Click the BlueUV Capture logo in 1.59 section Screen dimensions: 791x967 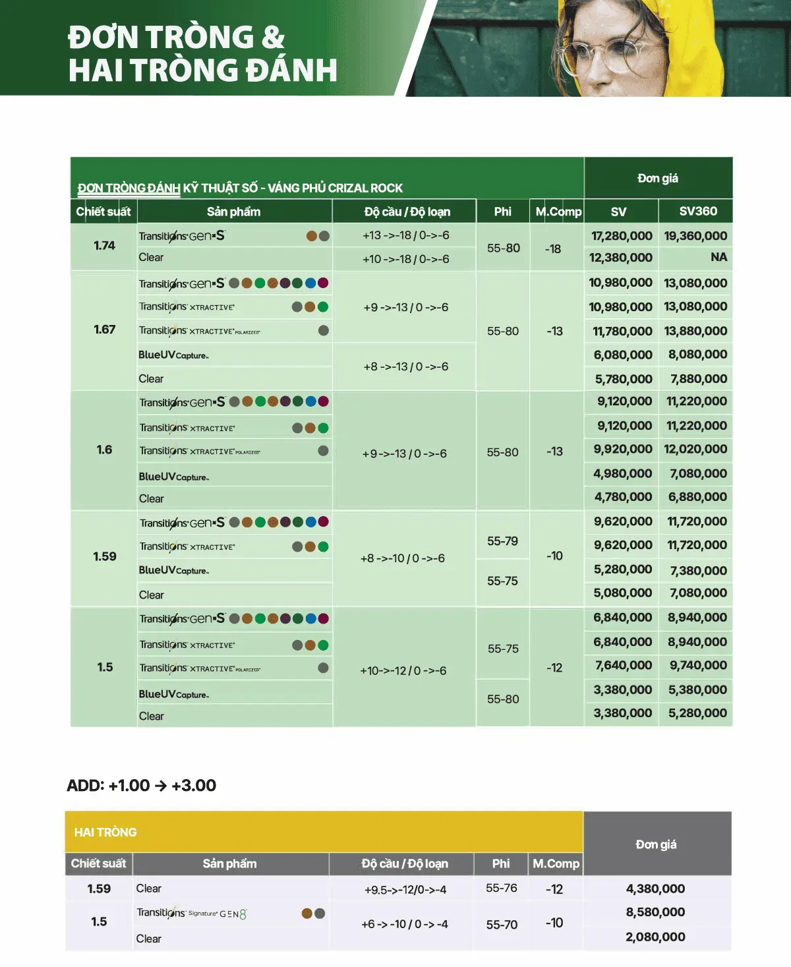(x=173, y=571)
